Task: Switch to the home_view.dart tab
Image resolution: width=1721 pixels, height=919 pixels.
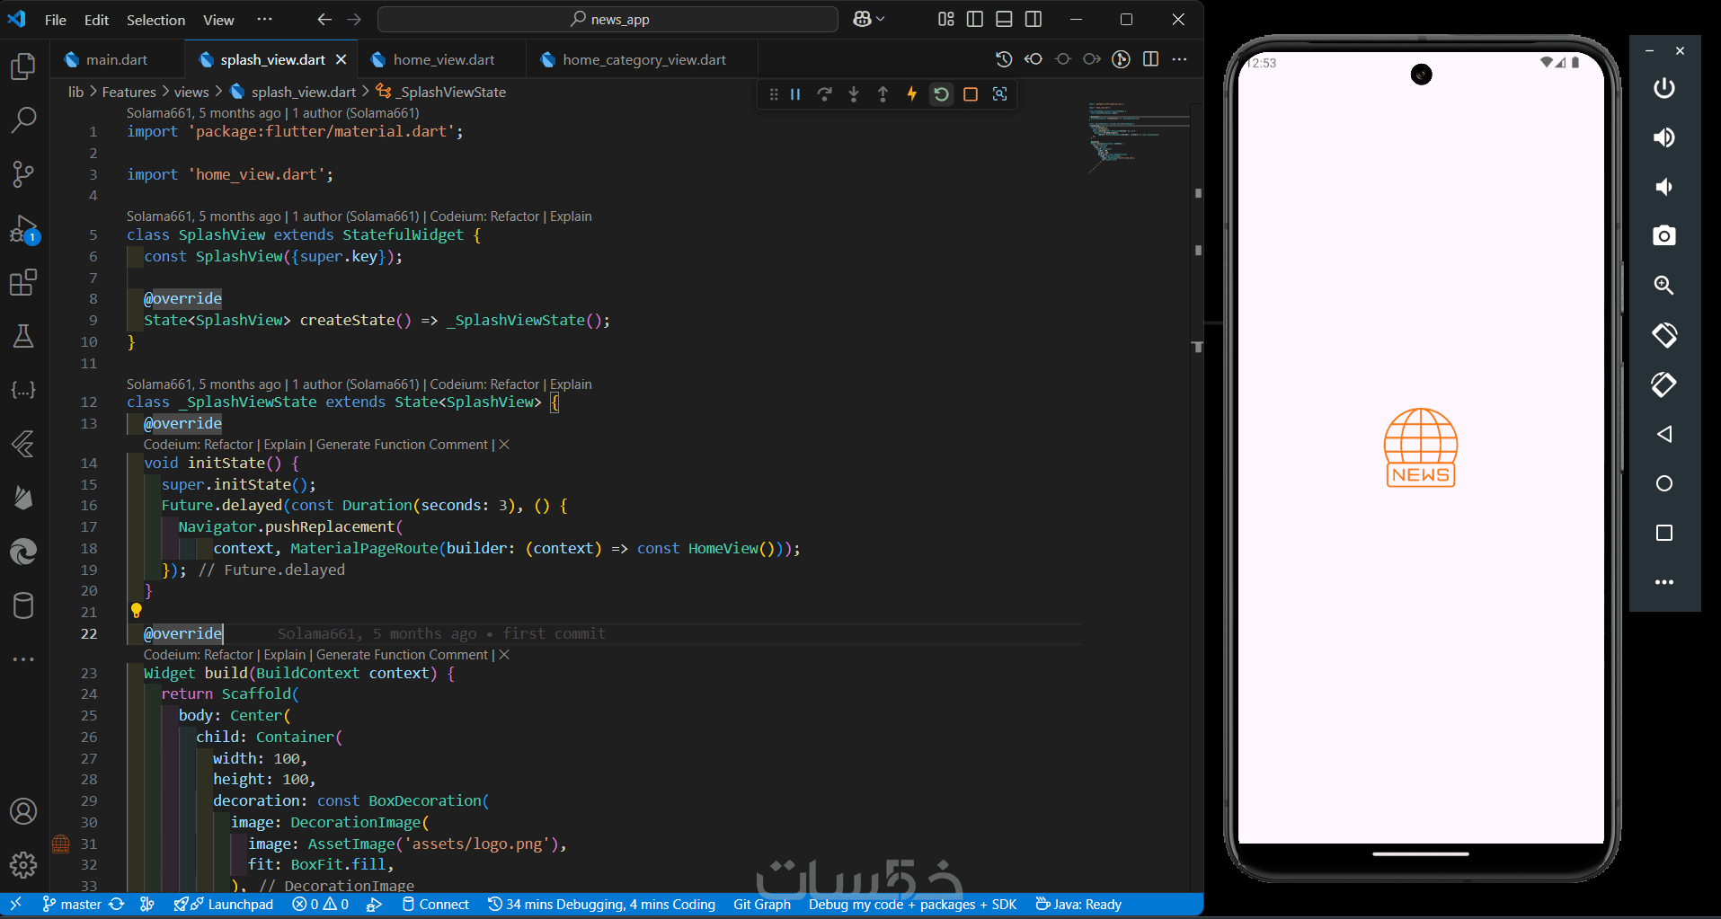Action: pyautogui.click(x=443, y=59)
